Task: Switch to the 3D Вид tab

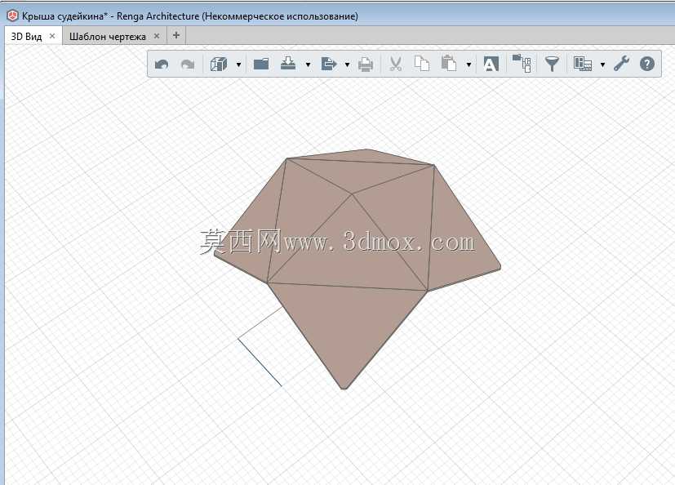Action: [x=27, y=36]
